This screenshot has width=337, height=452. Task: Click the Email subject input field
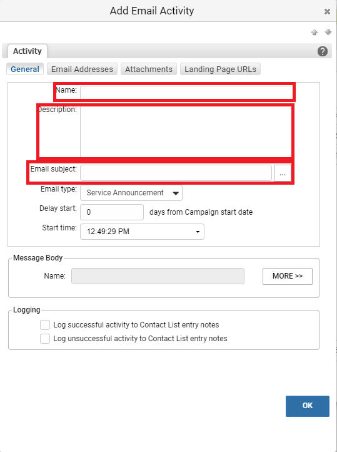click(176, 173)
